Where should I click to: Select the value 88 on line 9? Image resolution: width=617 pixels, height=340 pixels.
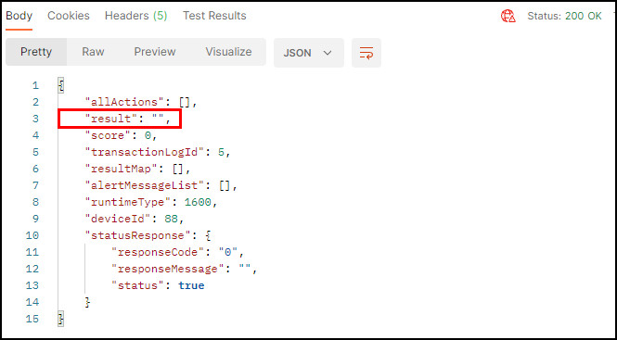click(171, 219)
